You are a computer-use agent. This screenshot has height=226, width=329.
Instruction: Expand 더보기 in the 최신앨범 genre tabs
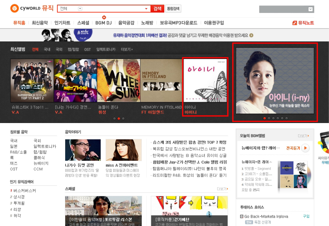(x=127, y=49)
